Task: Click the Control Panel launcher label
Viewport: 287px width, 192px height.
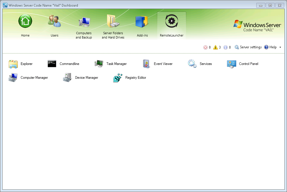Action: point(249,64)
